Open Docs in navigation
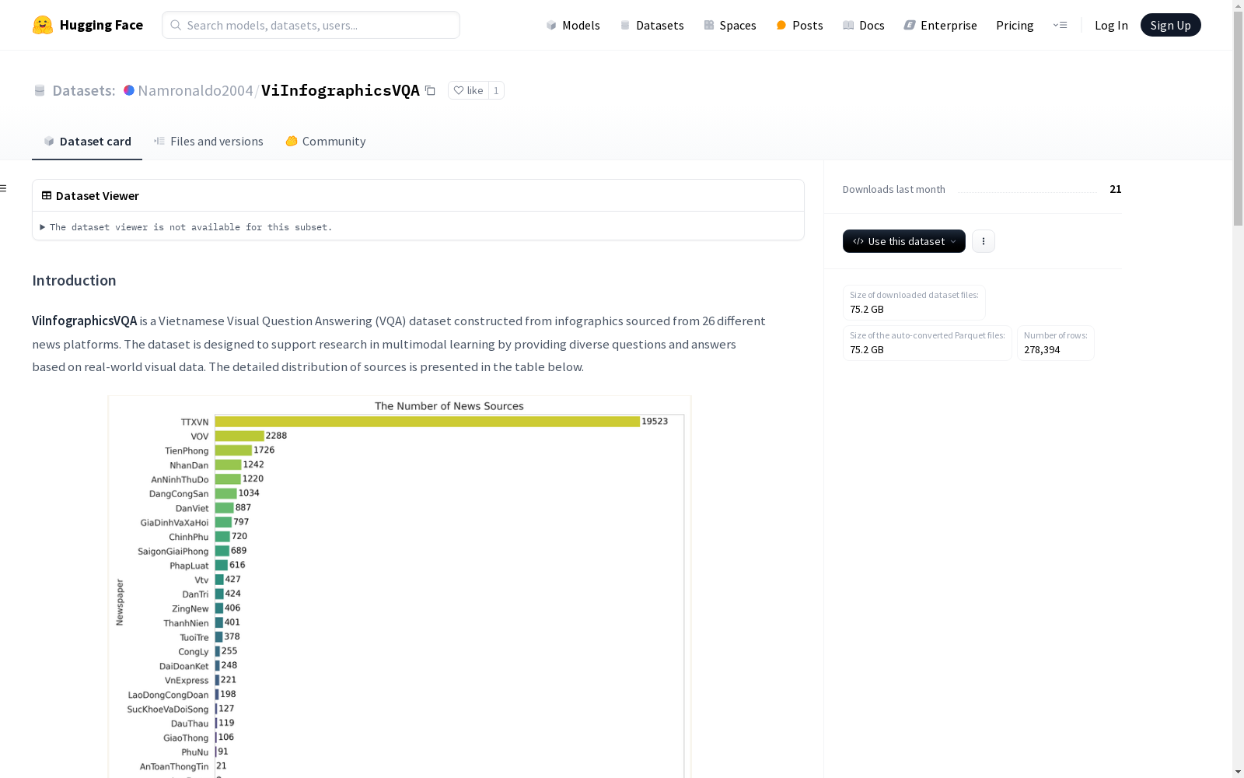This screenshot has height=778, width=1244. [x=864, y=25]
